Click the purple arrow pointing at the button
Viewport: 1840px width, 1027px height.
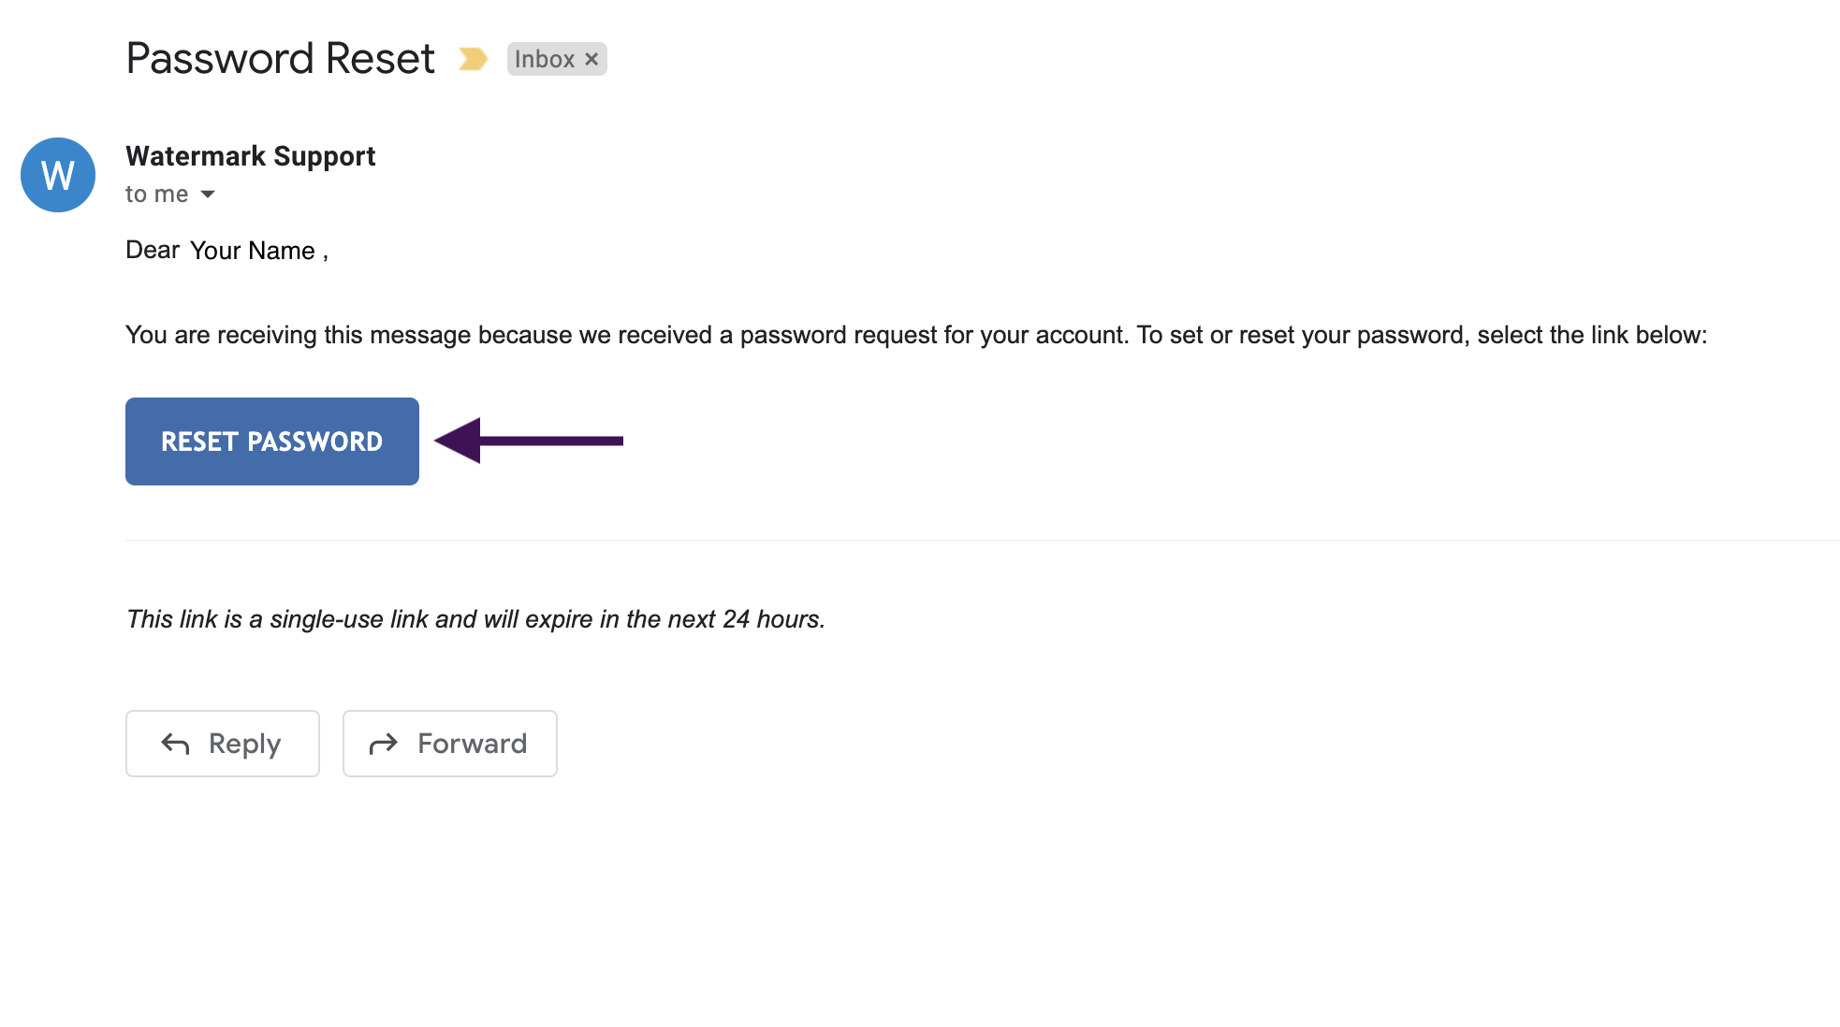529,441
